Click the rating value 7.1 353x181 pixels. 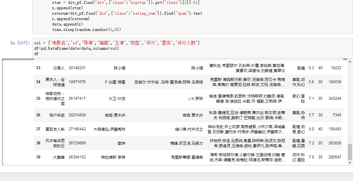(x=311, y=98)
